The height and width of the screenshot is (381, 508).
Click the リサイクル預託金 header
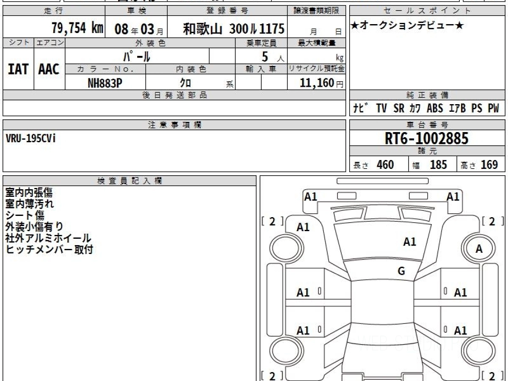[x=317, y=69]
